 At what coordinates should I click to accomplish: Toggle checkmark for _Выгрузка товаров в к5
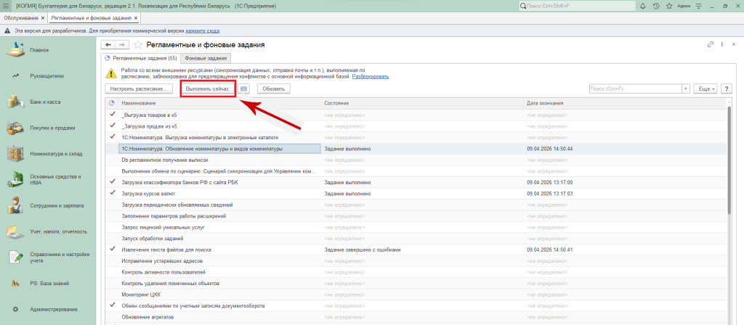click(x=112, y=115)
